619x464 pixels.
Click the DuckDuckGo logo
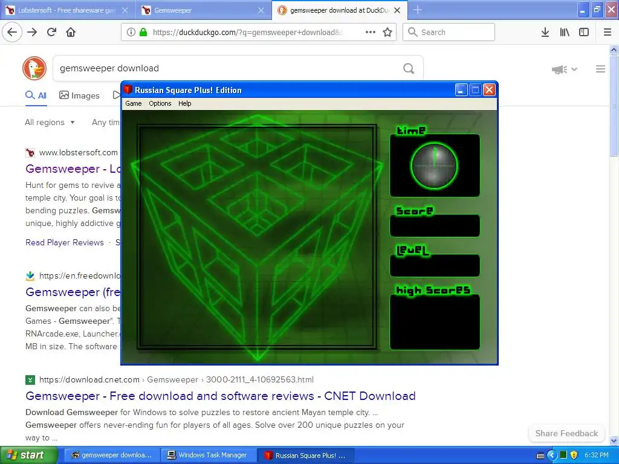[34, 68]
